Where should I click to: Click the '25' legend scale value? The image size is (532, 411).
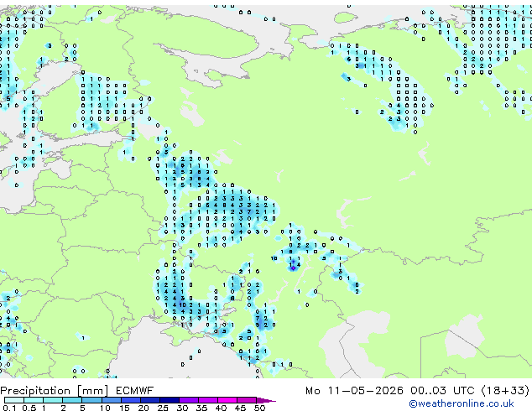pos(163,408)
